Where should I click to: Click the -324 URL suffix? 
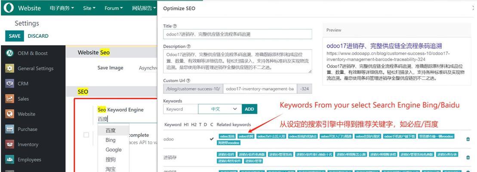coord(304,89)
